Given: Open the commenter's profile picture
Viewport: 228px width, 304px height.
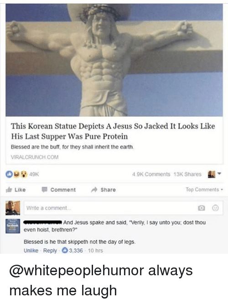Looking at the screenshot, I should pos(13,226).
